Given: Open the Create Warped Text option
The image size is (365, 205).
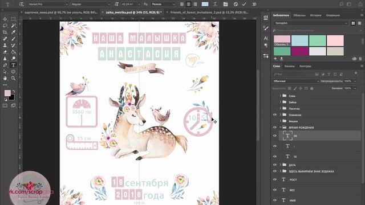Looking at the screenshot, I should coord(216,4).
